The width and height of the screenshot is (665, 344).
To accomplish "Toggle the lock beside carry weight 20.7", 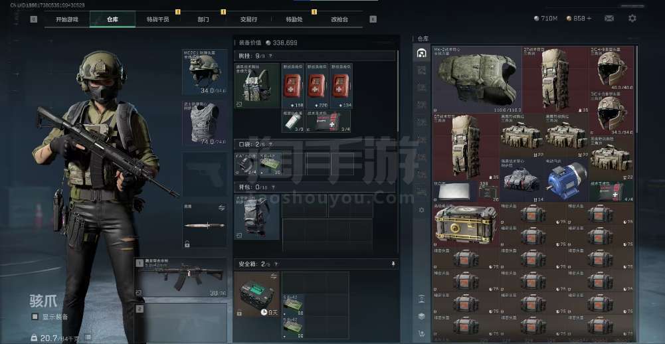I will coord(34,338).
